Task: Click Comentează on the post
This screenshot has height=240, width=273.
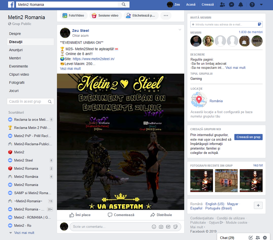Action: [121, 215]
